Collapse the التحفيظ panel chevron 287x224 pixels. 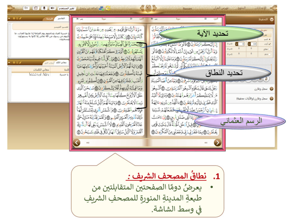[272, 19]
